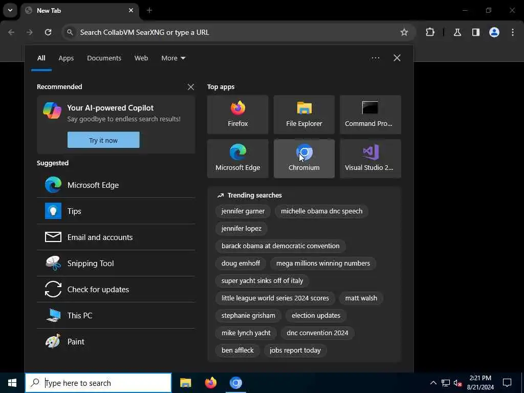Open Windows Start menu
The height and width of the screenshot is (393, 524).
(x=12, y=383)
